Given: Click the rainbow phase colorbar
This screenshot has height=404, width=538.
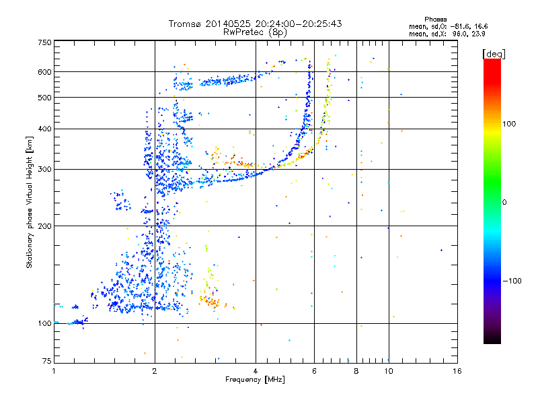Looking at the screenshot, I should coord(492,201).
